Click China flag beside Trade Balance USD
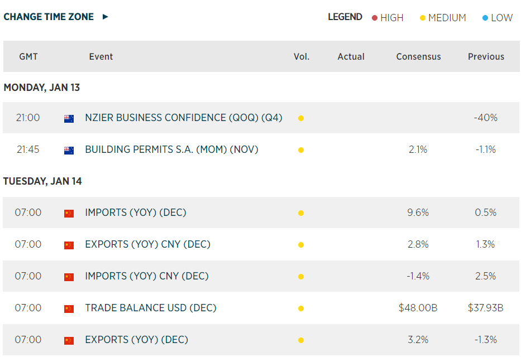Screen dimensions: 521x357 69,308
